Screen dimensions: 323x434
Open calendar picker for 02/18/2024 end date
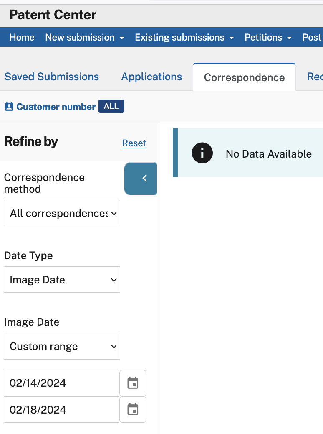133,409
